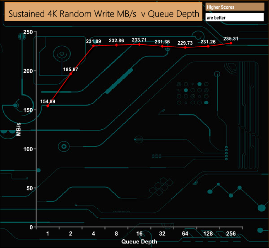Click the data marker labeled 231.36

[x=162, y=46]
